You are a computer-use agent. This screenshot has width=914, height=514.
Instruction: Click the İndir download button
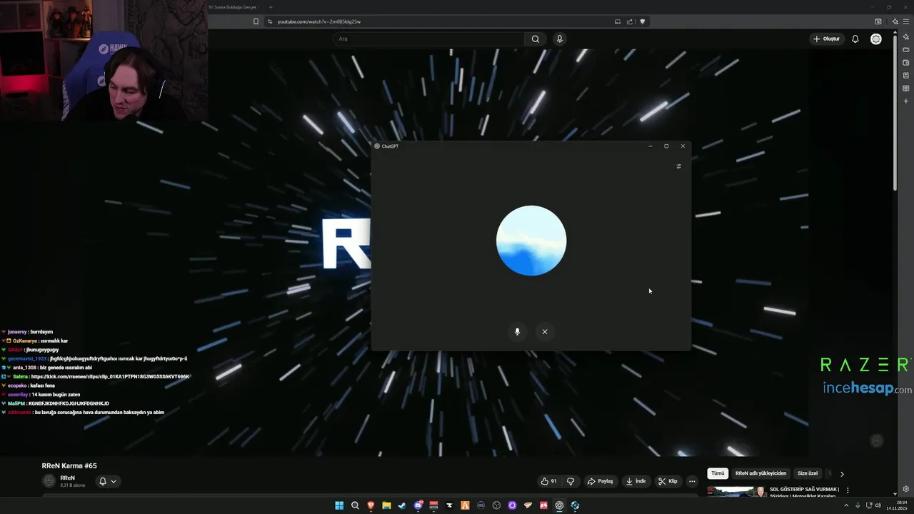636,481
